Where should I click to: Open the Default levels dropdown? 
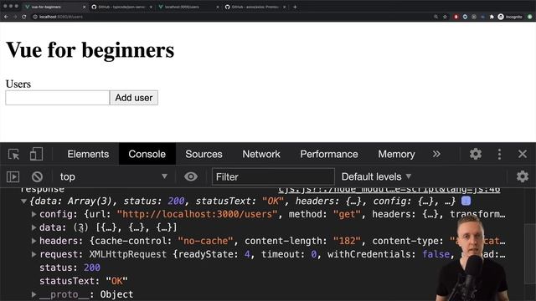(x=376, y=176)
